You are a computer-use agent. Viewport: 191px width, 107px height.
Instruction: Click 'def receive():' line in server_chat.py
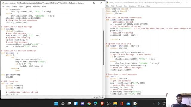point(9,53)
